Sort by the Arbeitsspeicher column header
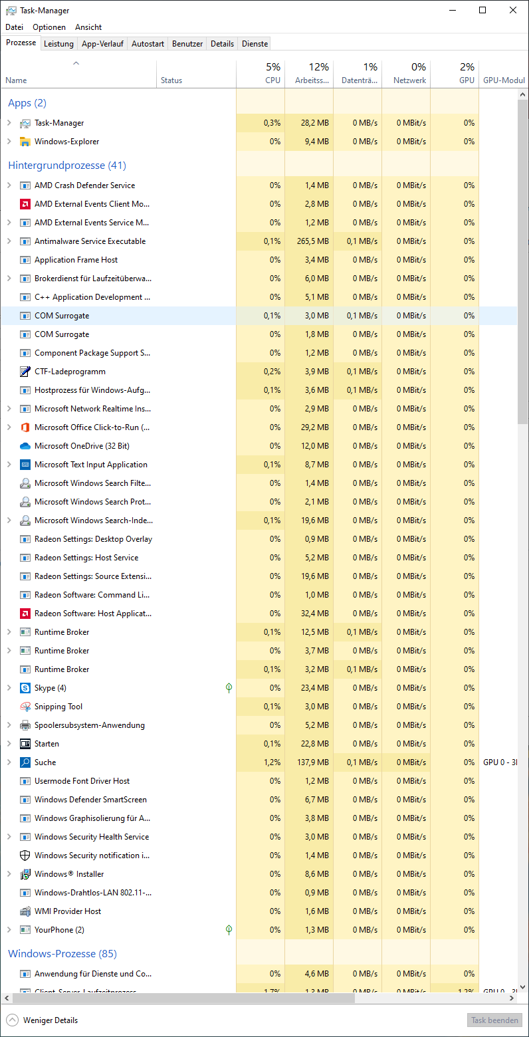 click(309, 74)
